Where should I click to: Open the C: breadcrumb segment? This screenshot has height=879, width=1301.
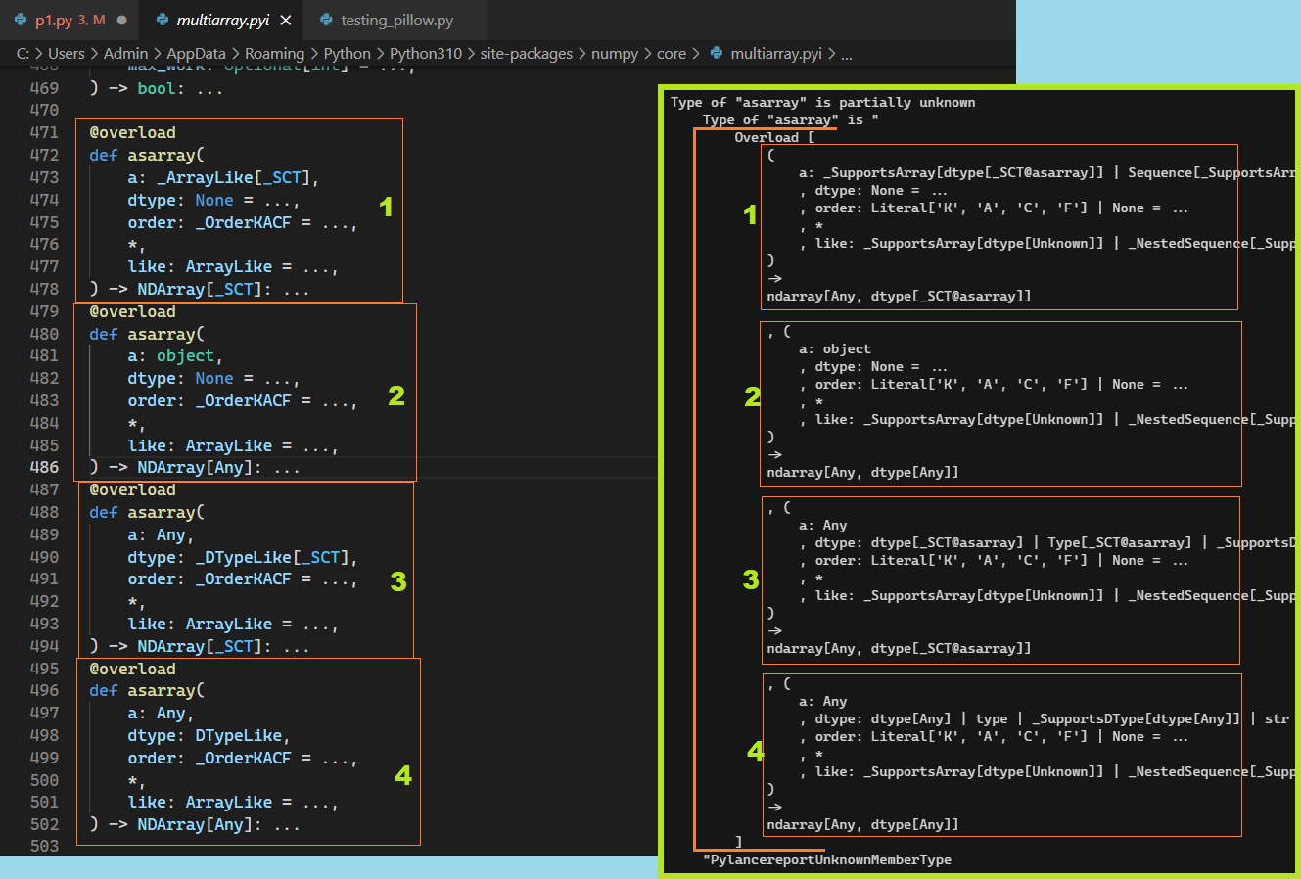[x=23, y=53]
